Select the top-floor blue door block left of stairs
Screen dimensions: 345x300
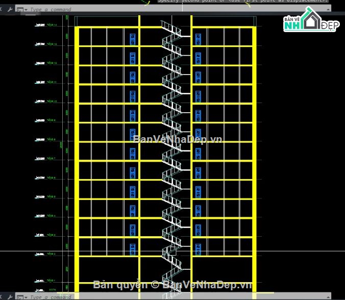[133, 39]
